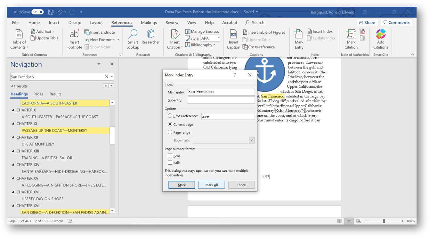
Task: Enable the Bold page number checkbox
Action: 170,156
